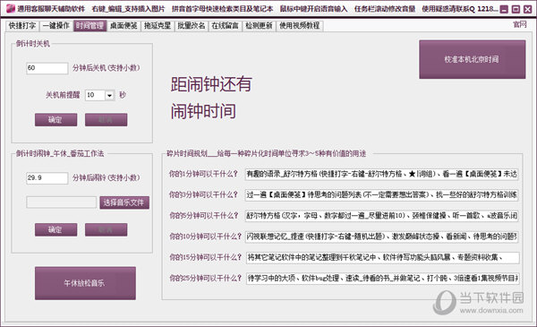537x327 pixels.
Task: Close the window
Action: pos(527,9)
